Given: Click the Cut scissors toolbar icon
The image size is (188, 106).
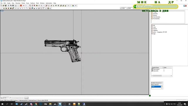Looking at the screenshot, I should [x=9, y=6].
